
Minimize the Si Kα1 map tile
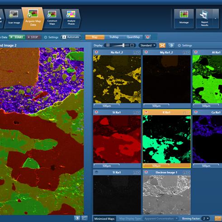click(x=135, y=113)
